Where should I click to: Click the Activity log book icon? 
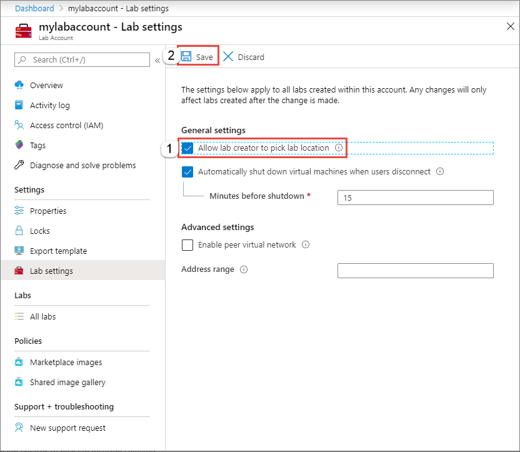(x=19, y=105)
